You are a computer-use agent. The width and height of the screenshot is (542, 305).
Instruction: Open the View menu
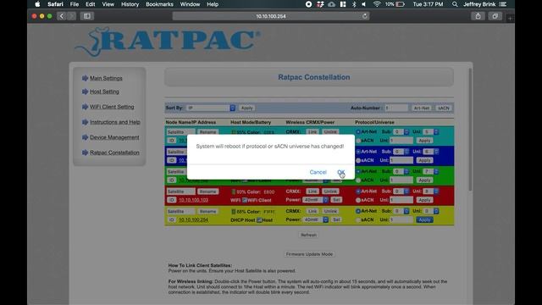108,4
